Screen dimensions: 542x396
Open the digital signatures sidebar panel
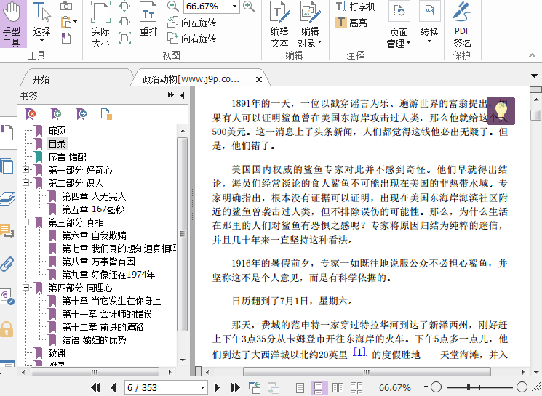7,296
